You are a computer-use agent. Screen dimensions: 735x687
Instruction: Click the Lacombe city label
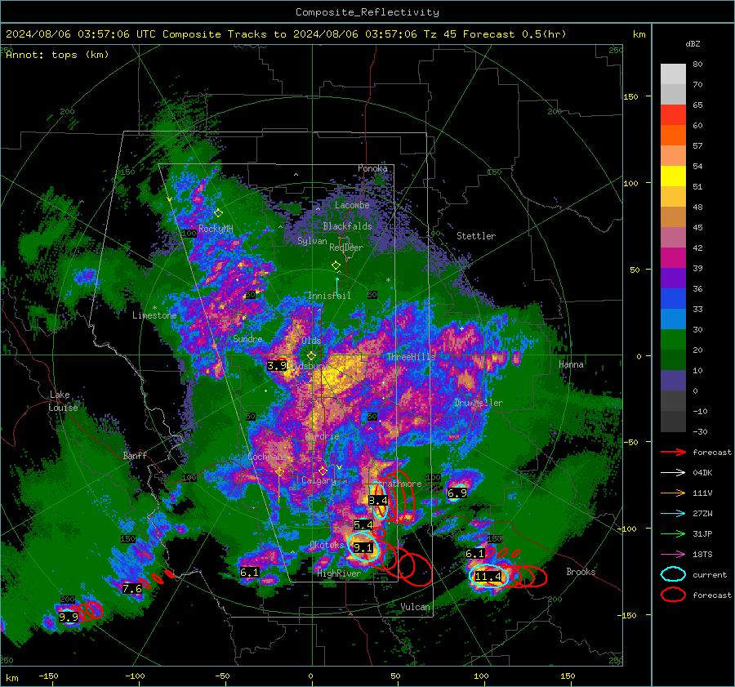point(352,205)
